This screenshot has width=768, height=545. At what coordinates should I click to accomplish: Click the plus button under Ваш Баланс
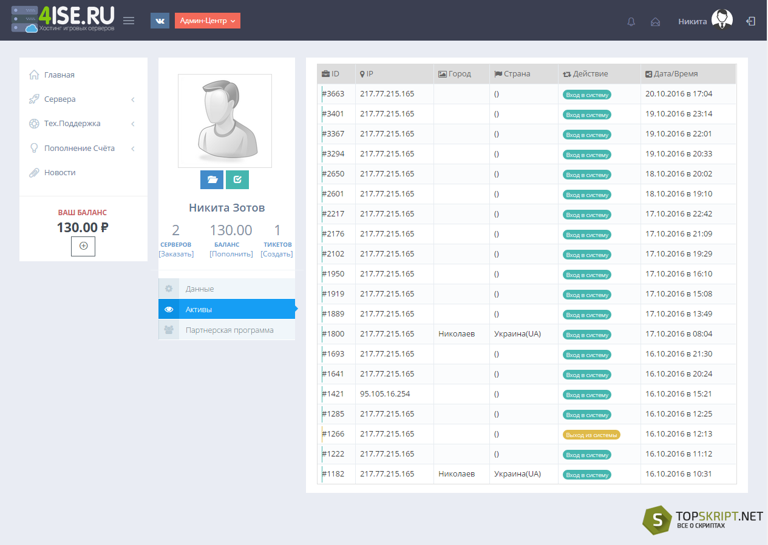pyautogui.click(x=83, y=246)
